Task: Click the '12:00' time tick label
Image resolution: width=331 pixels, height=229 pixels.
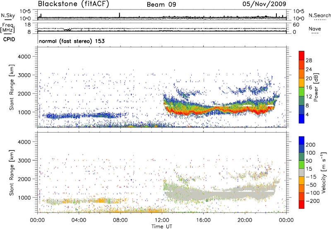Action: (162, 220)
